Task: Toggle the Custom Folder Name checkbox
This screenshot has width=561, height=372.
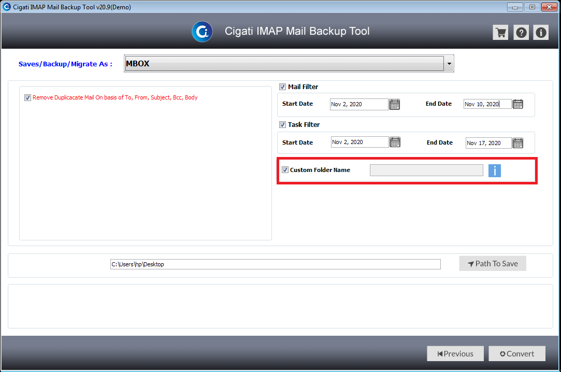Action: 285,170
